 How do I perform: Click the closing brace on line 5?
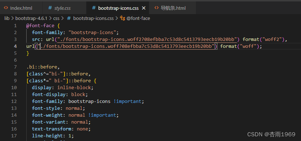pyautogui.click(x=28, y=53)
